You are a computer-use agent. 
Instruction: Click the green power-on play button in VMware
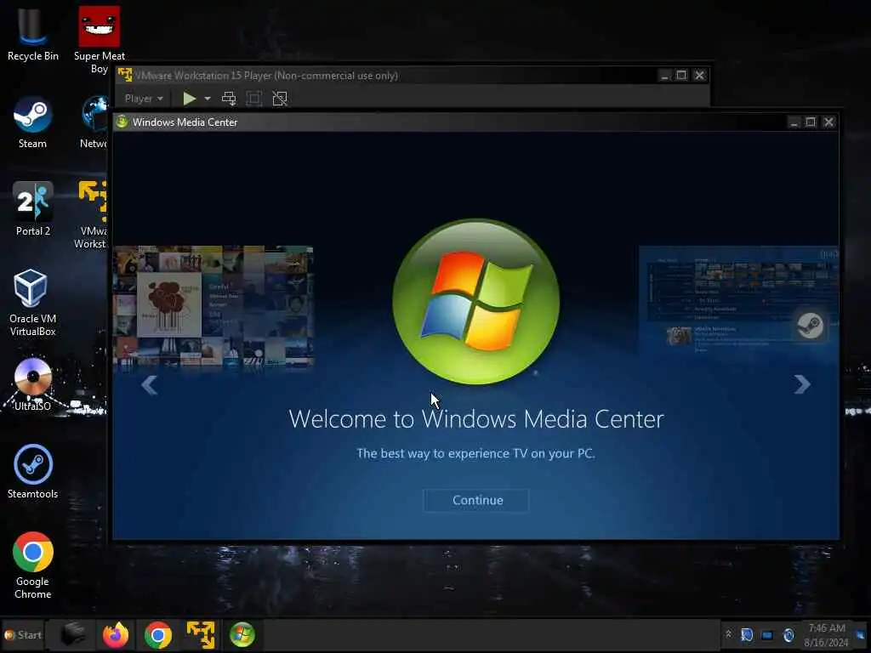(x=190, y=99)
